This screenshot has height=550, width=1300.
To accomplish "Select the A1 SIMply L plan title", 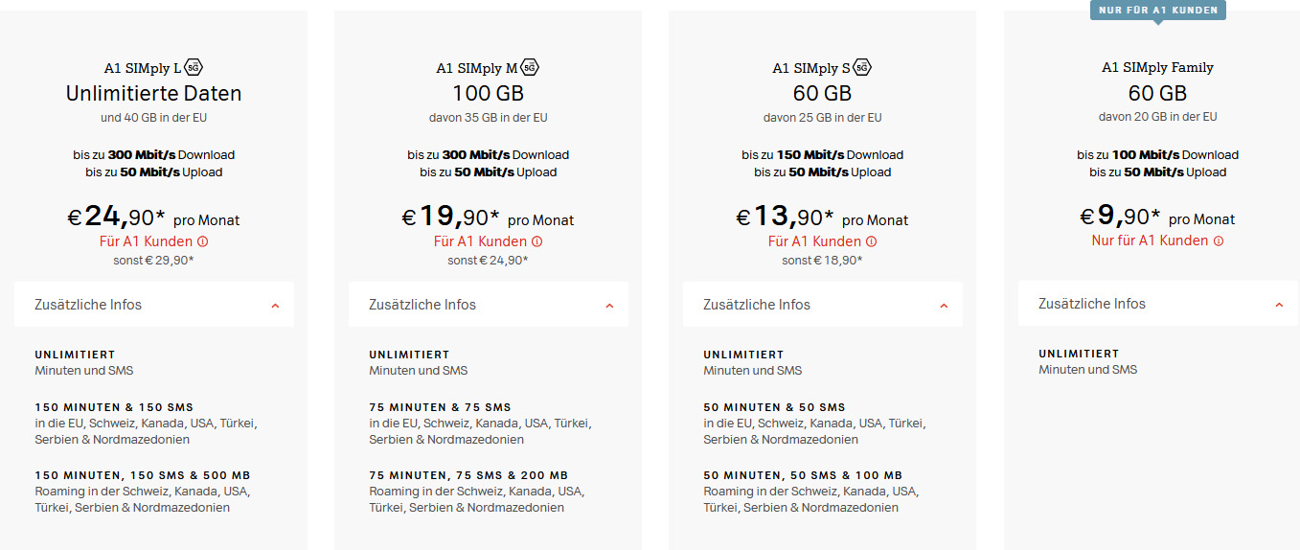I will pos(143,68).
